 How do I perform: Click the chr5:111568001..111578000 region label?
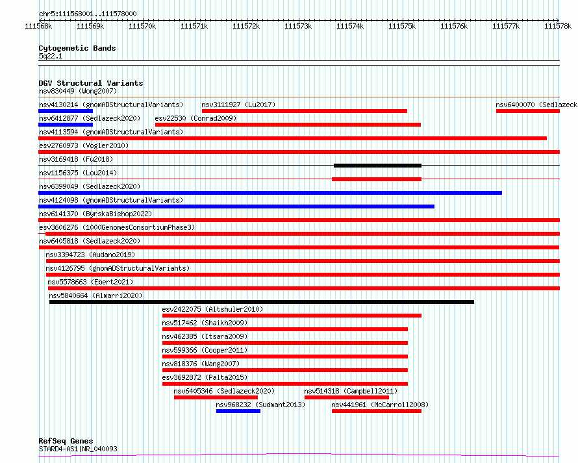pyautogui.click(x=88, y=14)
